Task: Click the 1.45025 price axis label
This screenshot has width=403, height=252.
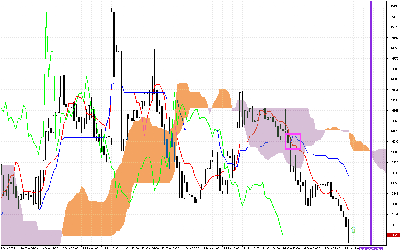Action: point(393,27)
